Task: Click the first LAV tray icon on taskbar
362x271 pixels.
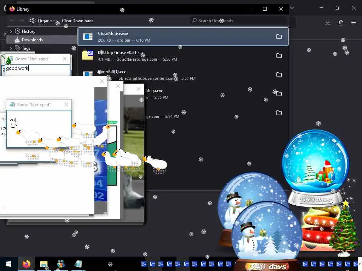Action: coord(144,264)
